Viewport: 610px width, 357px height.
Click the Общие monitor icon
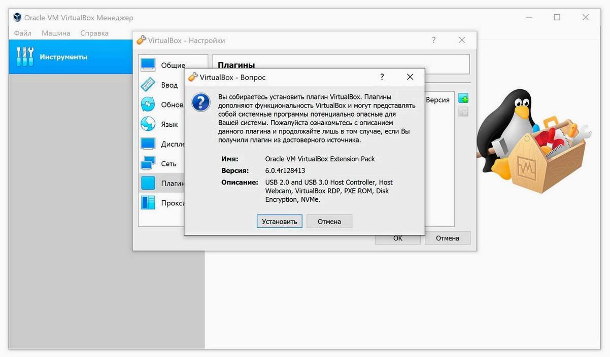tap(148, 64)
